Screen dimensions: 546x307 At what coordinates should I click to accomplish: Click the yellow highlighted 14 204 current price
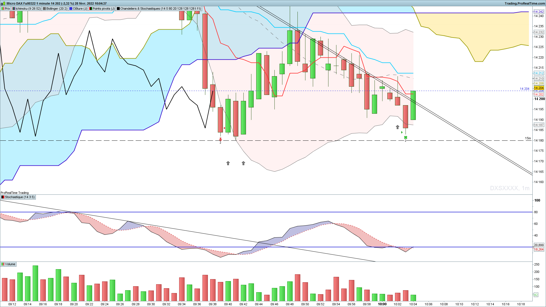click(x=539, y=88)
